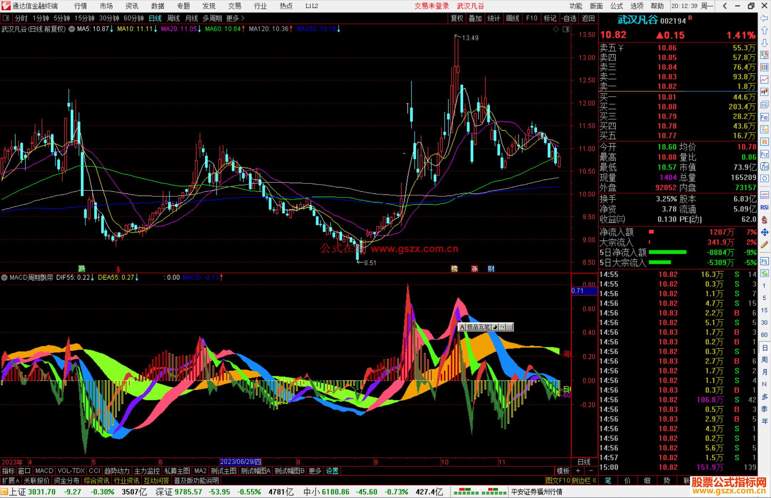Click the RSI indicator sidebar icon
Viewport: 771px width, 498px height.
pyautogui.click(x=764, y=207)
